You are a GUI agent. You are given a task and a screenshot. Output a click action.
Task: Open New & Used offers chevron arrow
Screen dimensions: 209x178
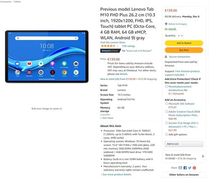(x=203, y=156)
